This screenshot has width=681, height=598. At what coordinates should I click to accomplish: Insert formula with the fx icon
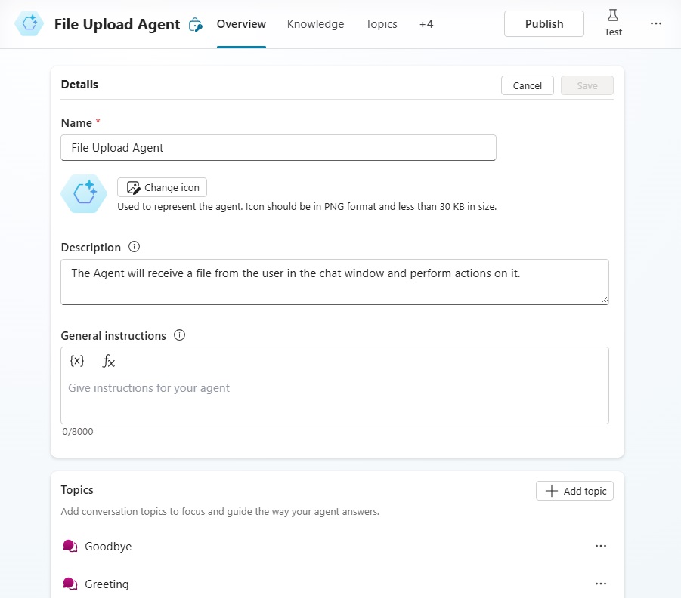109,361
